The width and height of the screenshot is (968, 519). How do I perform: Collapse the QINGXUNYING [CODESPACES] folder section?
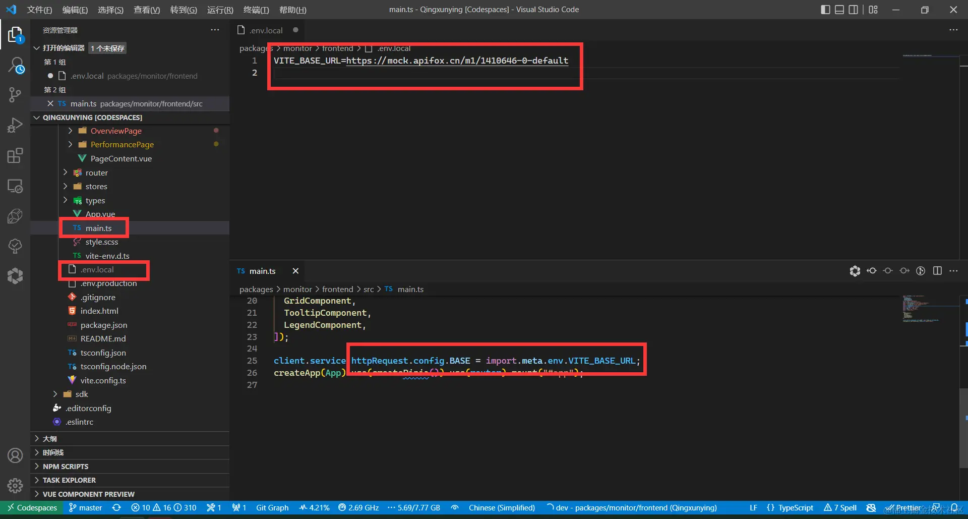pos(36,118)
